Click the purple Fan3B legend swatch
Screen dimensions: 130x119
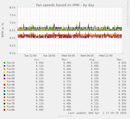click(4, 78)
